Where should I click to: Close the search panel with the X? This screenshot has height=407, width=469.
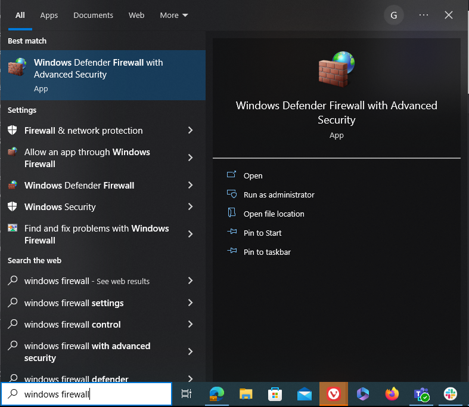pyautogui.click(x=449, y=15)
